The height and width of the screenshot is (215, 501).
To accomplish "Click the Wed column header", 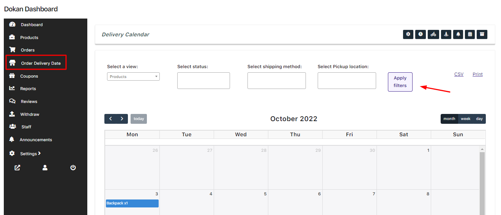I will click(x=241, y=134).
